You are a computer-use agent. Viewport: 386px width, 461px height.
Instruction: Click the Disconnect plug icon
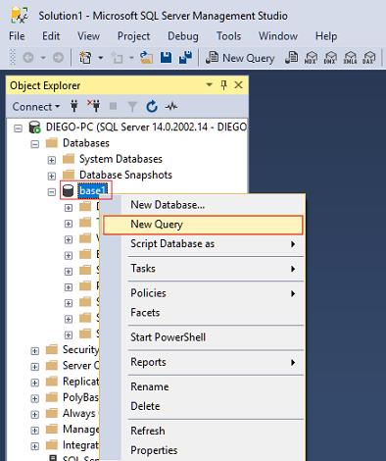pos(94,106)
